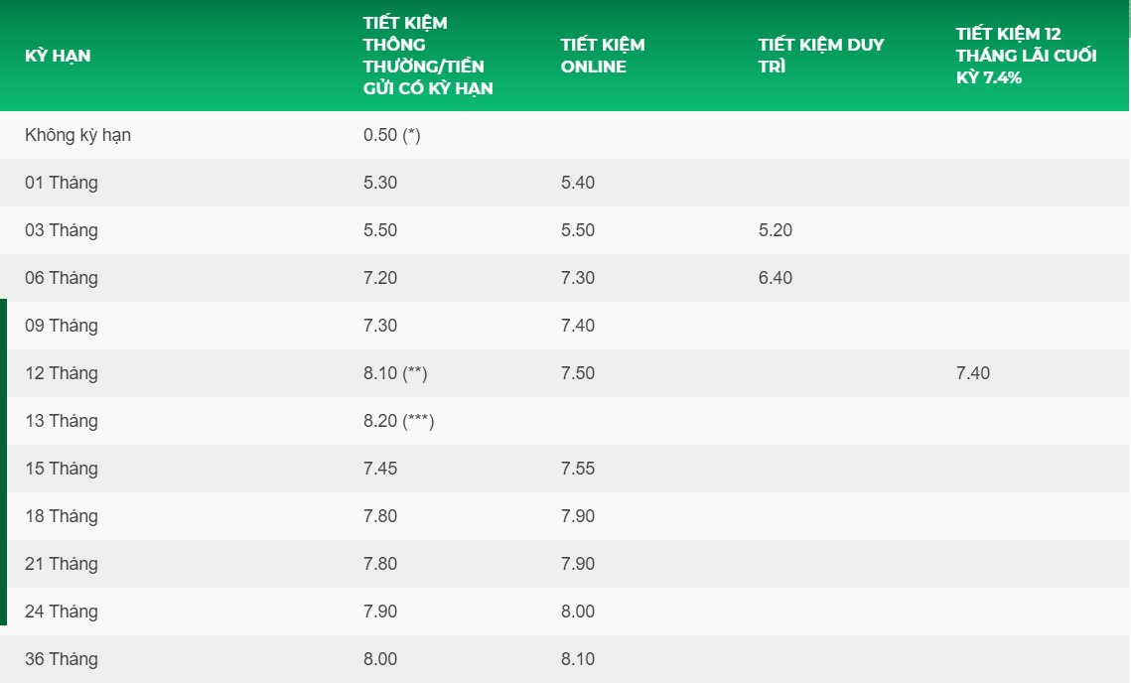The height and width of the screenshot is (685, 1131).
Task: Click the 0.50 (*) rate cell
Action: [x=392, y=135]
